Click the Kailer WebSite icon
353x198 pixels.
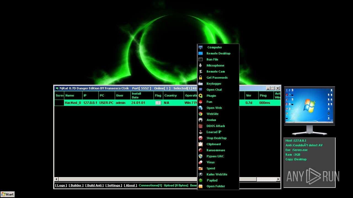point(200,174)
